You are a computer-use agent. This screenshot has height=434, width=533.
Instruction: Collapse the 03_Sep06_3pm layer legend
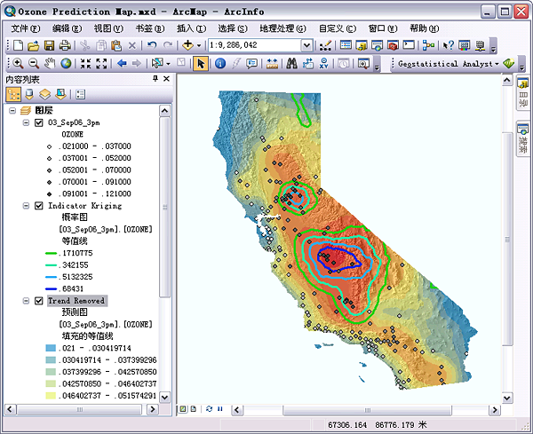(x=26, y=122)
